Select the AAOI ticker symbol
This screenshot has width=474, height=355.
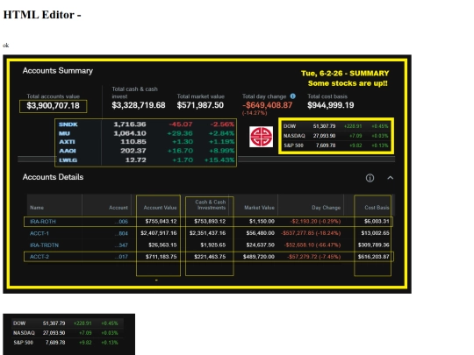(68, 151)
